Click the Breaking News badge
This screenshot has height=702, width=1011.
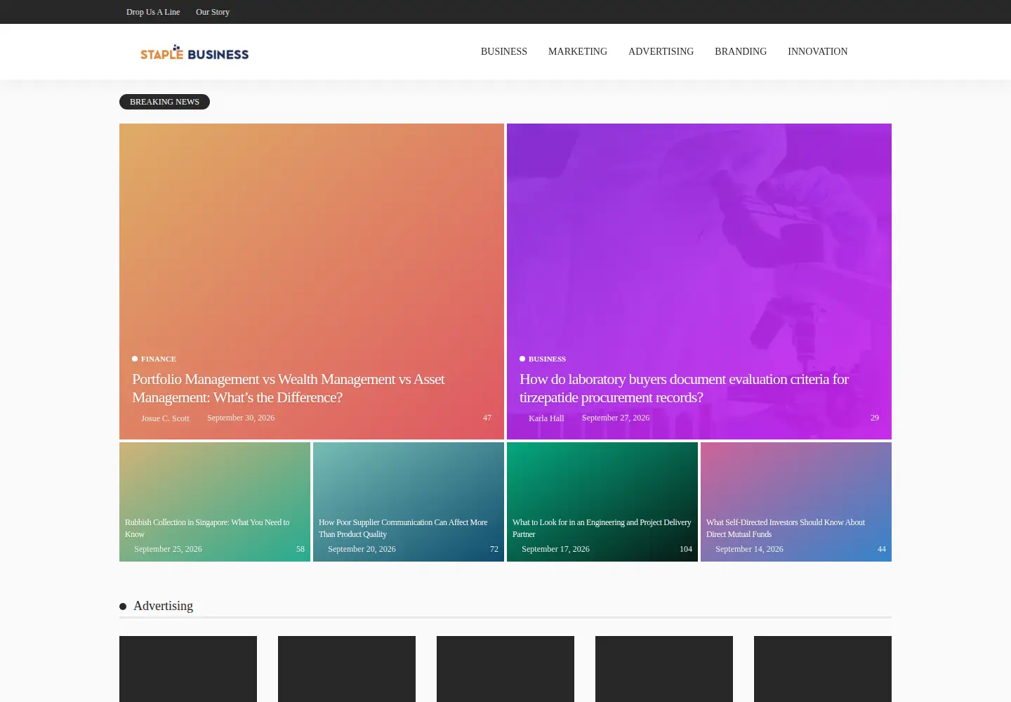click(164, 102)
